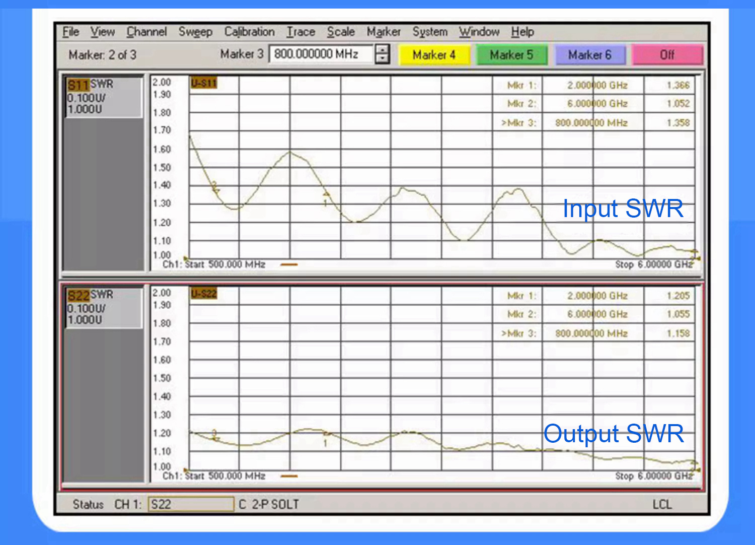Select the S11 SWR trace status box

[x=103, y=97]
